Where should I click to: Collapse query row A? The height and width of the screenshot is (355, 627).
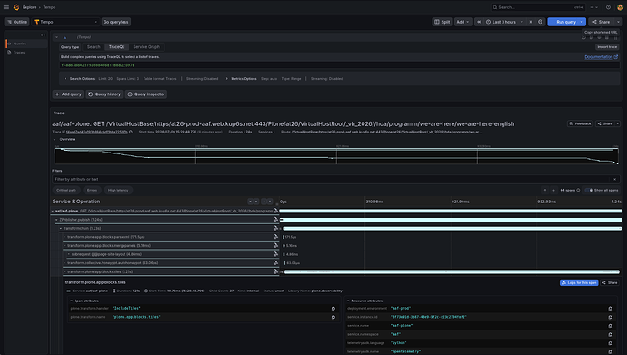point(56,37)
